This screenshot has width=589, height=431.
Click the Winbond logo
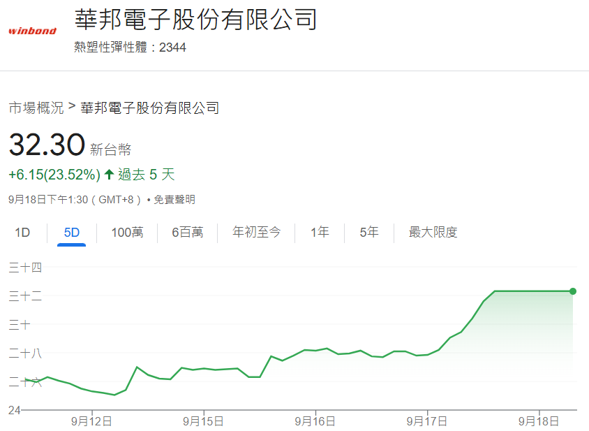pos(32,31)
